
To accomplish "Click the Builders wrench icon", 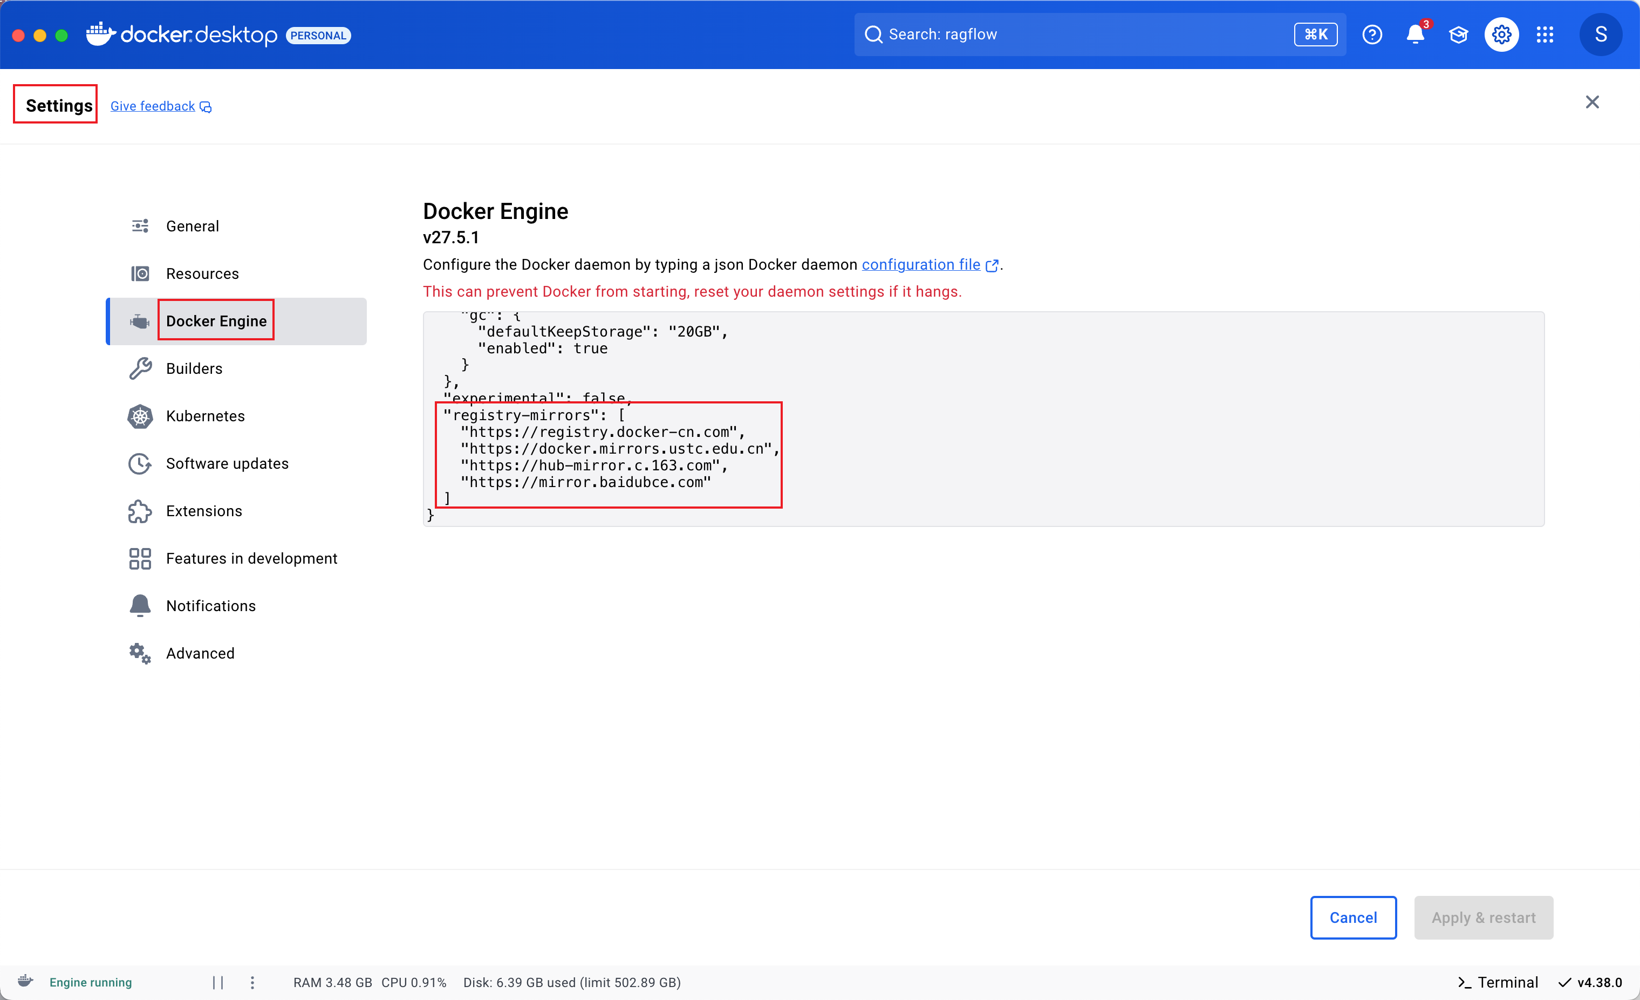I will [x=140, y=368].
